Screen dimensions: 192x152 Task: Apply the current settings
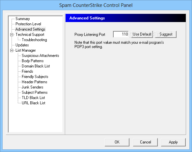(x=173, y=142)
